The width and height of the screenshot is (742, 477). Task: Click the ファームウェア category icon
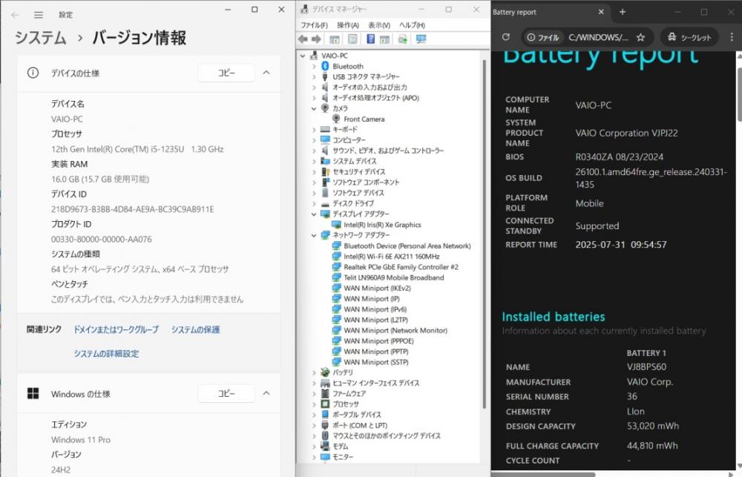click(325, 394)
